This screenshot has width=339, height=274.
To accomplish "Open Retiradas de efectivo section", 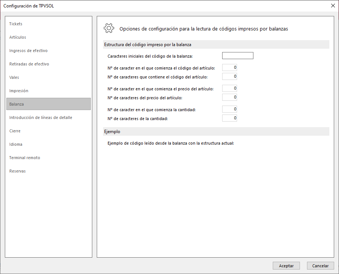I will click(48, 64).
